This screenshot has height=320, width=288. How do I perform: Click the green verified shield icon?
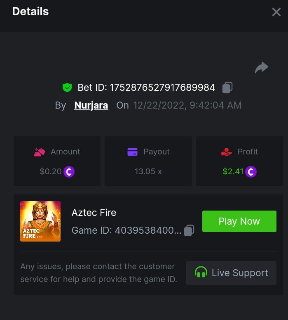click(x=67, y=88)
